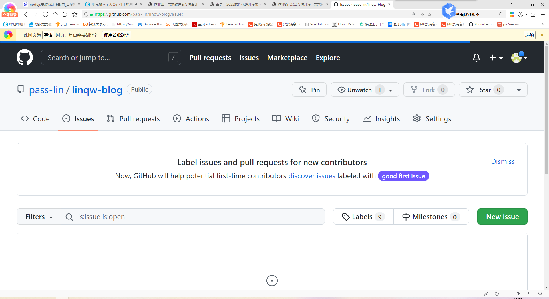Click the is:issue is:open search field
The image size is (549, 299).
point(197,217)
